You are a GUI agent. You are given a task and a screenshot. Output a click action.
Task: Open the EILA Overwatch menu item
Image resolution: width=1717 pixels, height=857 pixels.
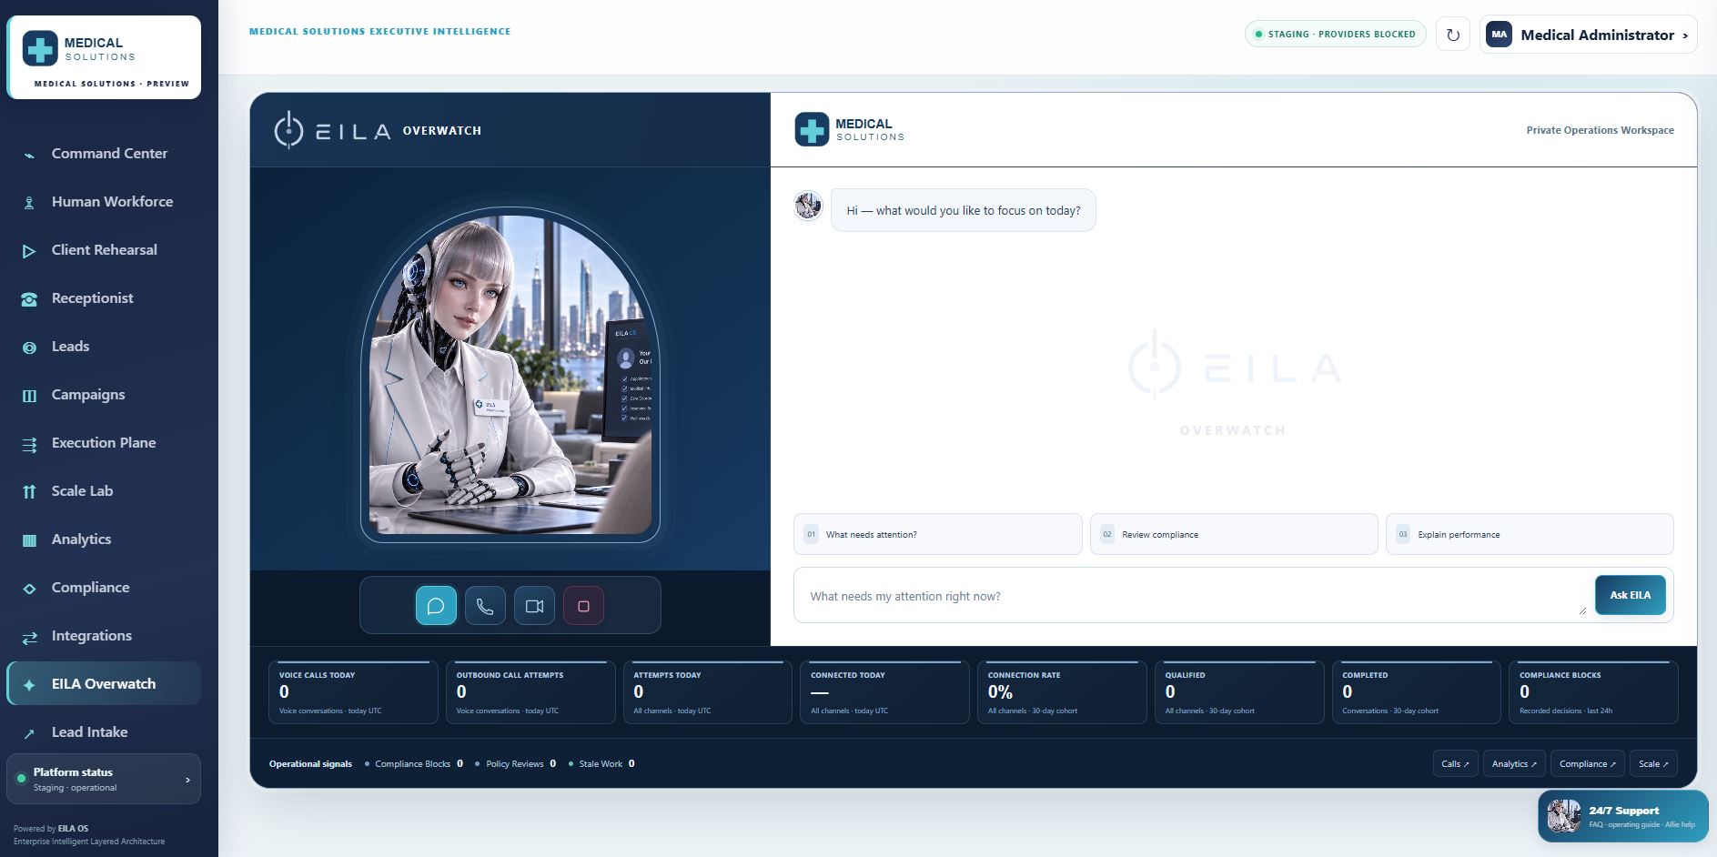[104, 684]
